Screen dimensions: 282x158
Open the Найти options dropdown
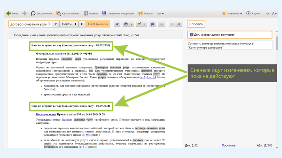pos(75,24)
